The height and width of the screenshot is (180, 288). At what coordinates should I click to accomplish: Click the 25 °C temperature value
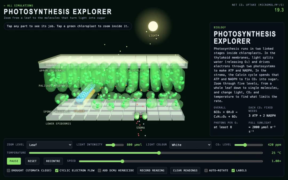tap(276, 153)
